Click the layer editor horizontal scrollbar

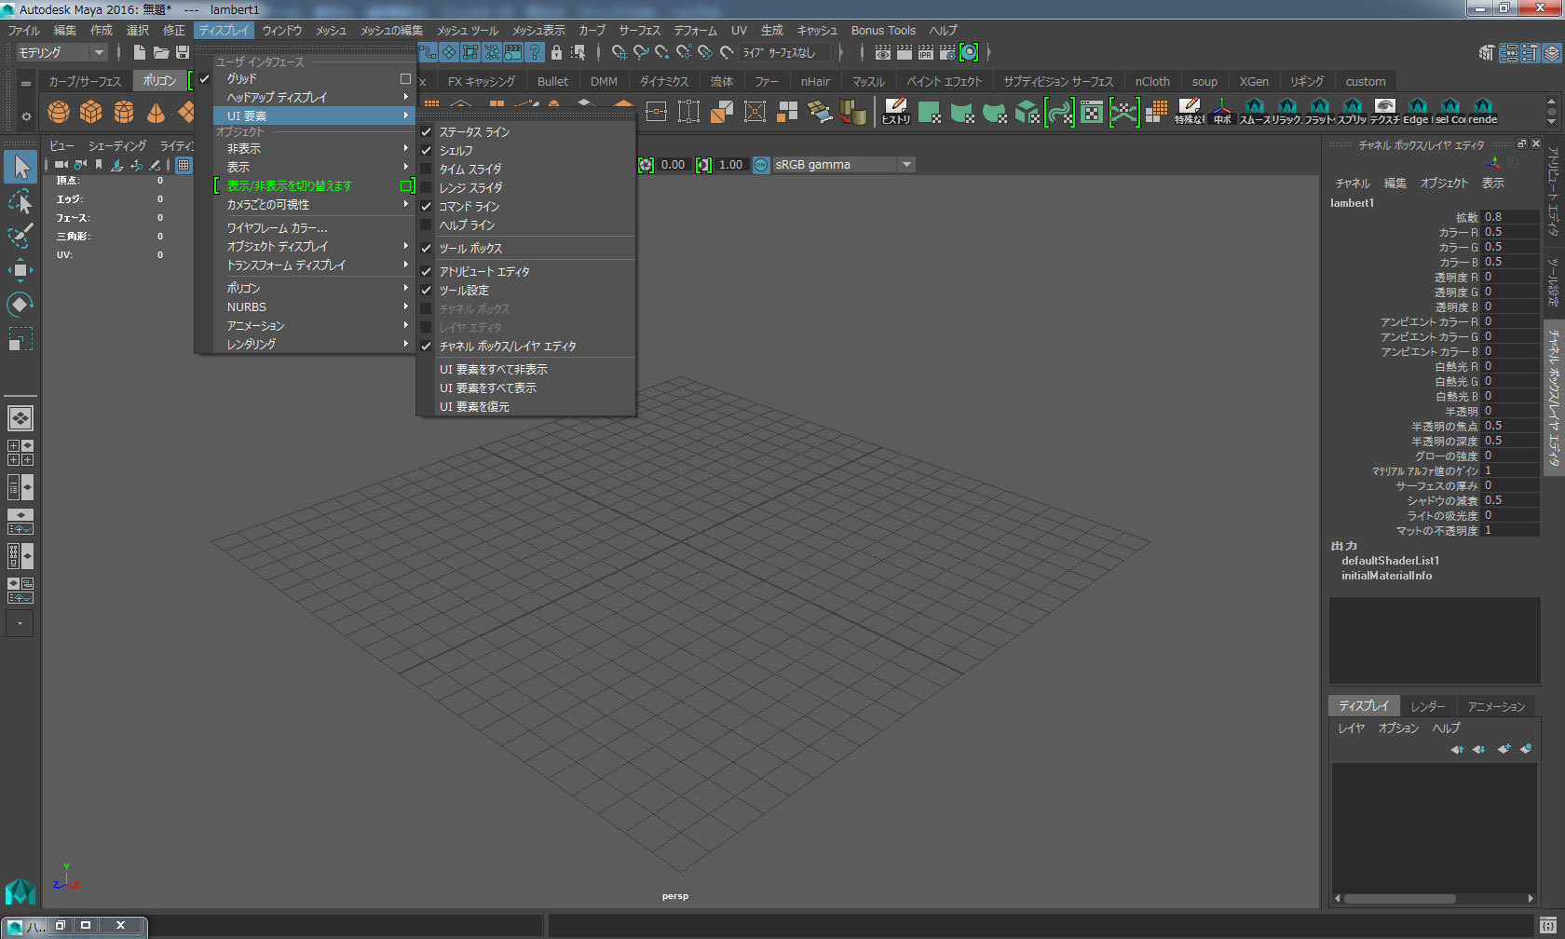1399,899
